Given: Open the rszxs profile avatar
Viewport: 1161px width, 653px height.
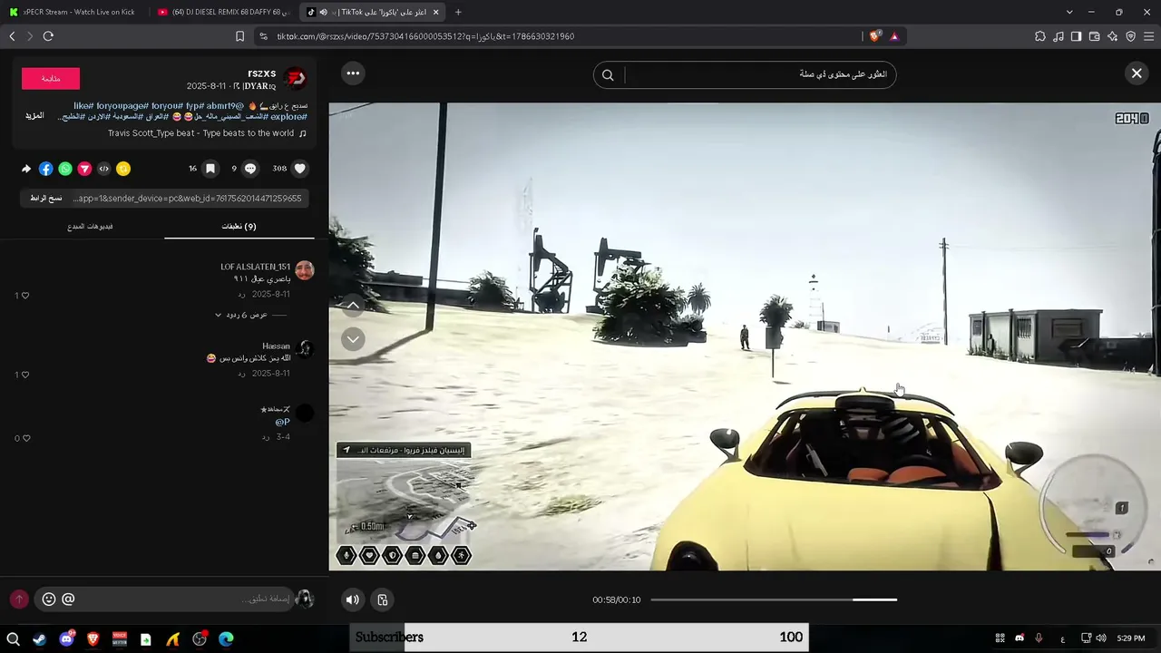Looking at the screenshot, I should point(295,79).
